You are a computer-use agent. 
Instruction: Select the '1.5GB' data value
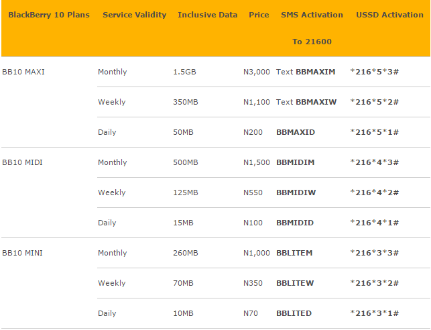click(x=185, y=72)
